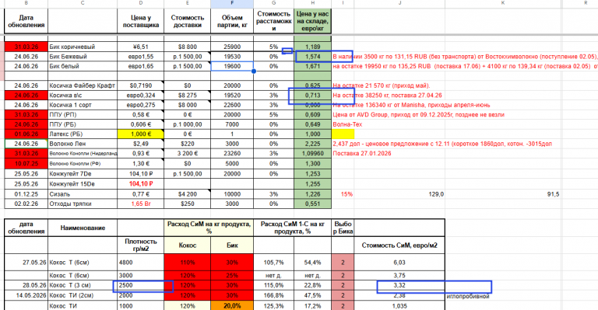Image resolution: width=598 pixels, height=310 pixels.
Task: Click the red cell '110%'
Action: point(187,262)
